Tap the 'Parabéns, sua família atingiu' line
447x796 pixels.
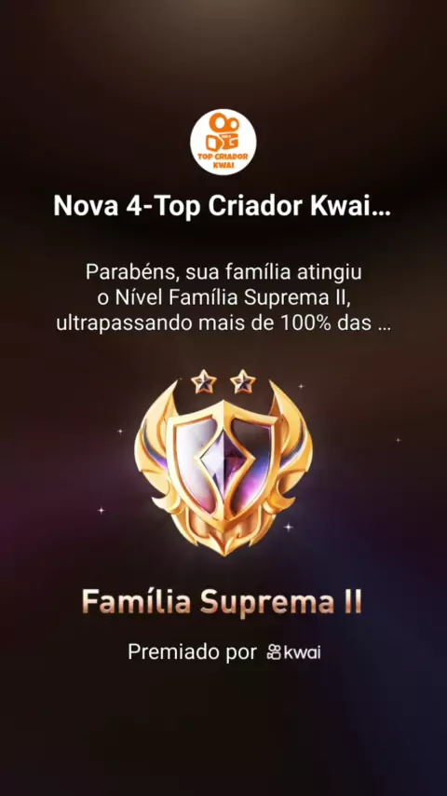(223, 272)
